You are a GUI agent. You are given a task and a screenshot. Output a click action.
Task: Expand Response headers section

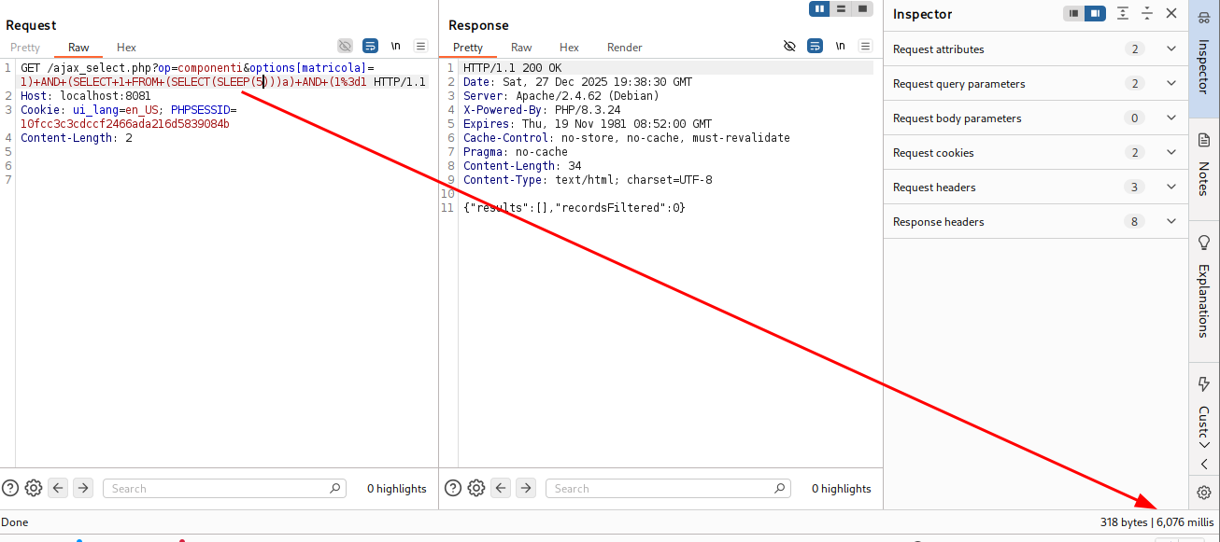1035,222
